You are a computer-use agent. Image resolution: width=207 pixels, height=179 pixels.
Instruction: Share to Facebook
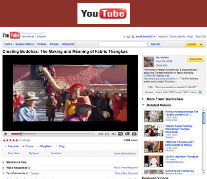click(x=56, y=153)
